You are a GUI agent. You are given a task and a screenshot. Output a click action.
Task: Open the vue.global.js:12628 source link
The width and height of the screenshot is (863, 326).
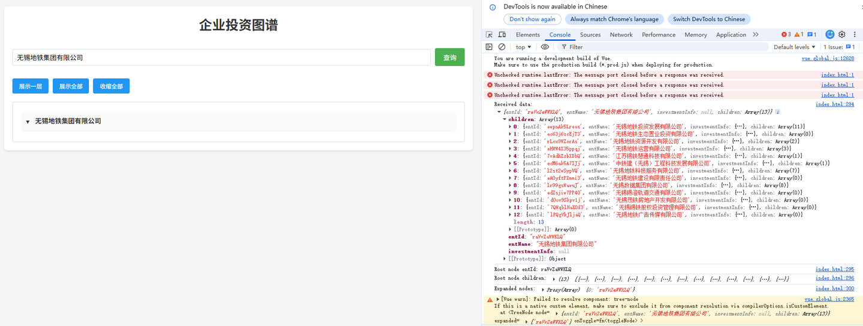(x=828, y=58)
